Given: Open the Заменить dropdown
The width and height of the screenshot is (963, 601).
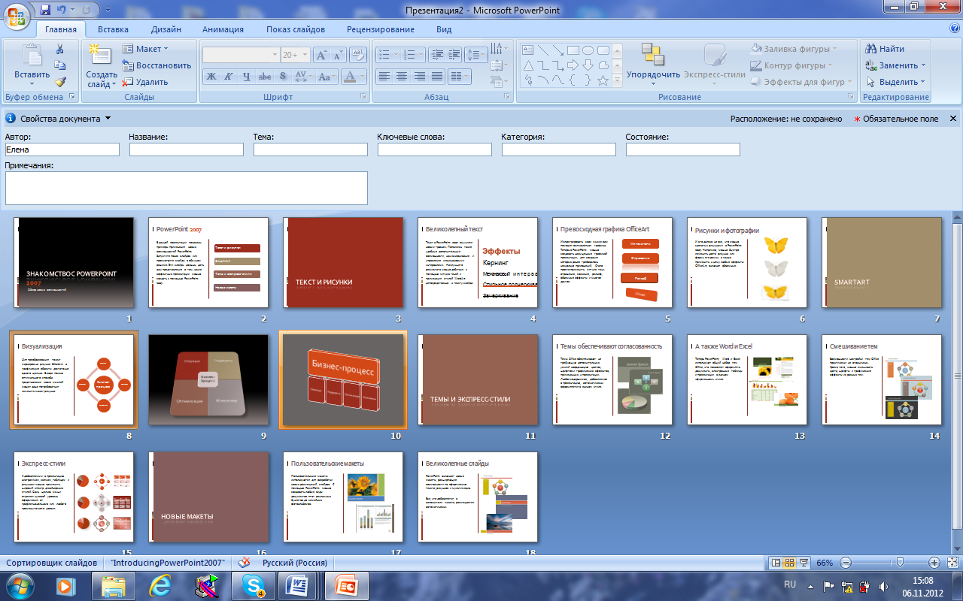Looking at the screenshot, I should [x=896, y=65].
